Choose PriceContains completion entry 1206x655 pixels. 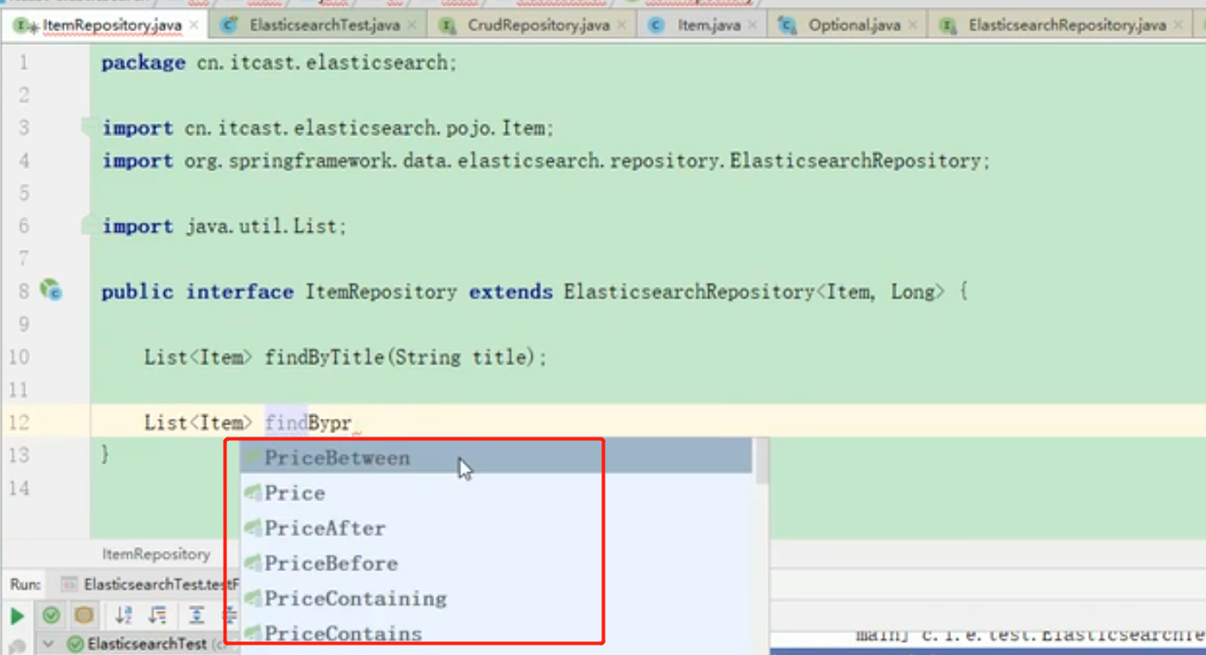point(496,633)
